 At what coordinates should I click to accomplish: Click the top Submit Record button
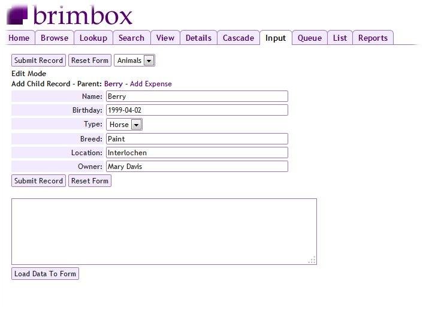[38, 60]
